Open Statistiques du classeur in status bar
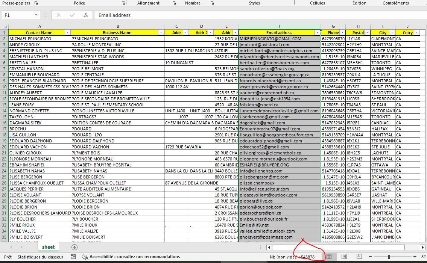 tap(40, 257)
